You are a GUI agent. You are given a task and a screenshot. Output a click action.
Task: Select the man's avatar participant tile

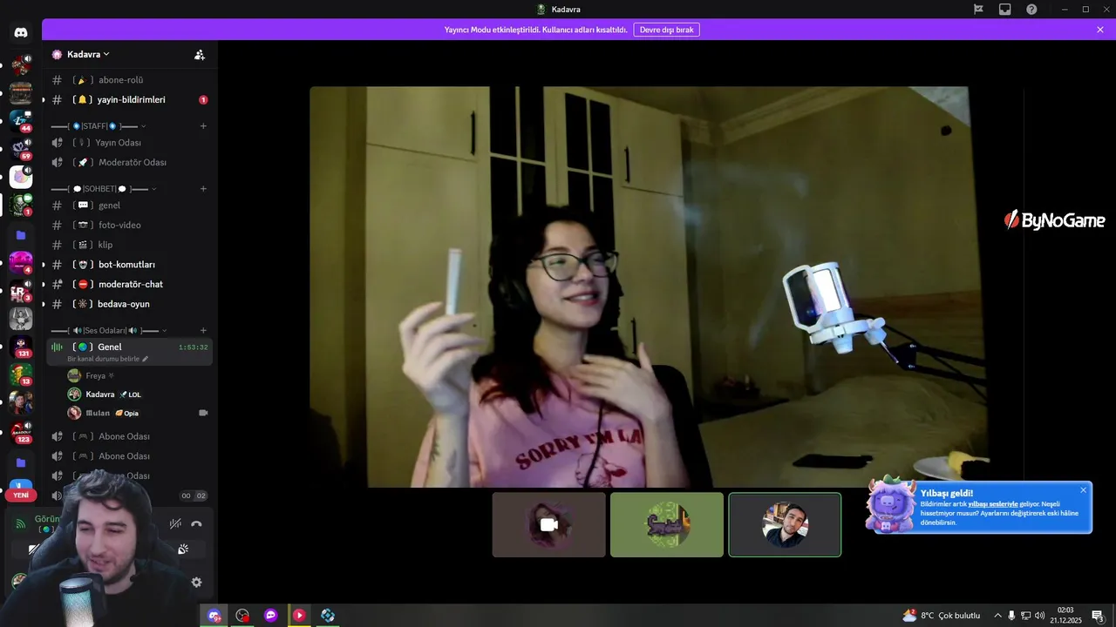[x=785, y=525]
